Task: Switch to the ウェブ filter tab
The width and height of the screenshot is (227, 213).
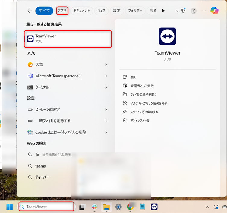Action: (x=101, y=11)
